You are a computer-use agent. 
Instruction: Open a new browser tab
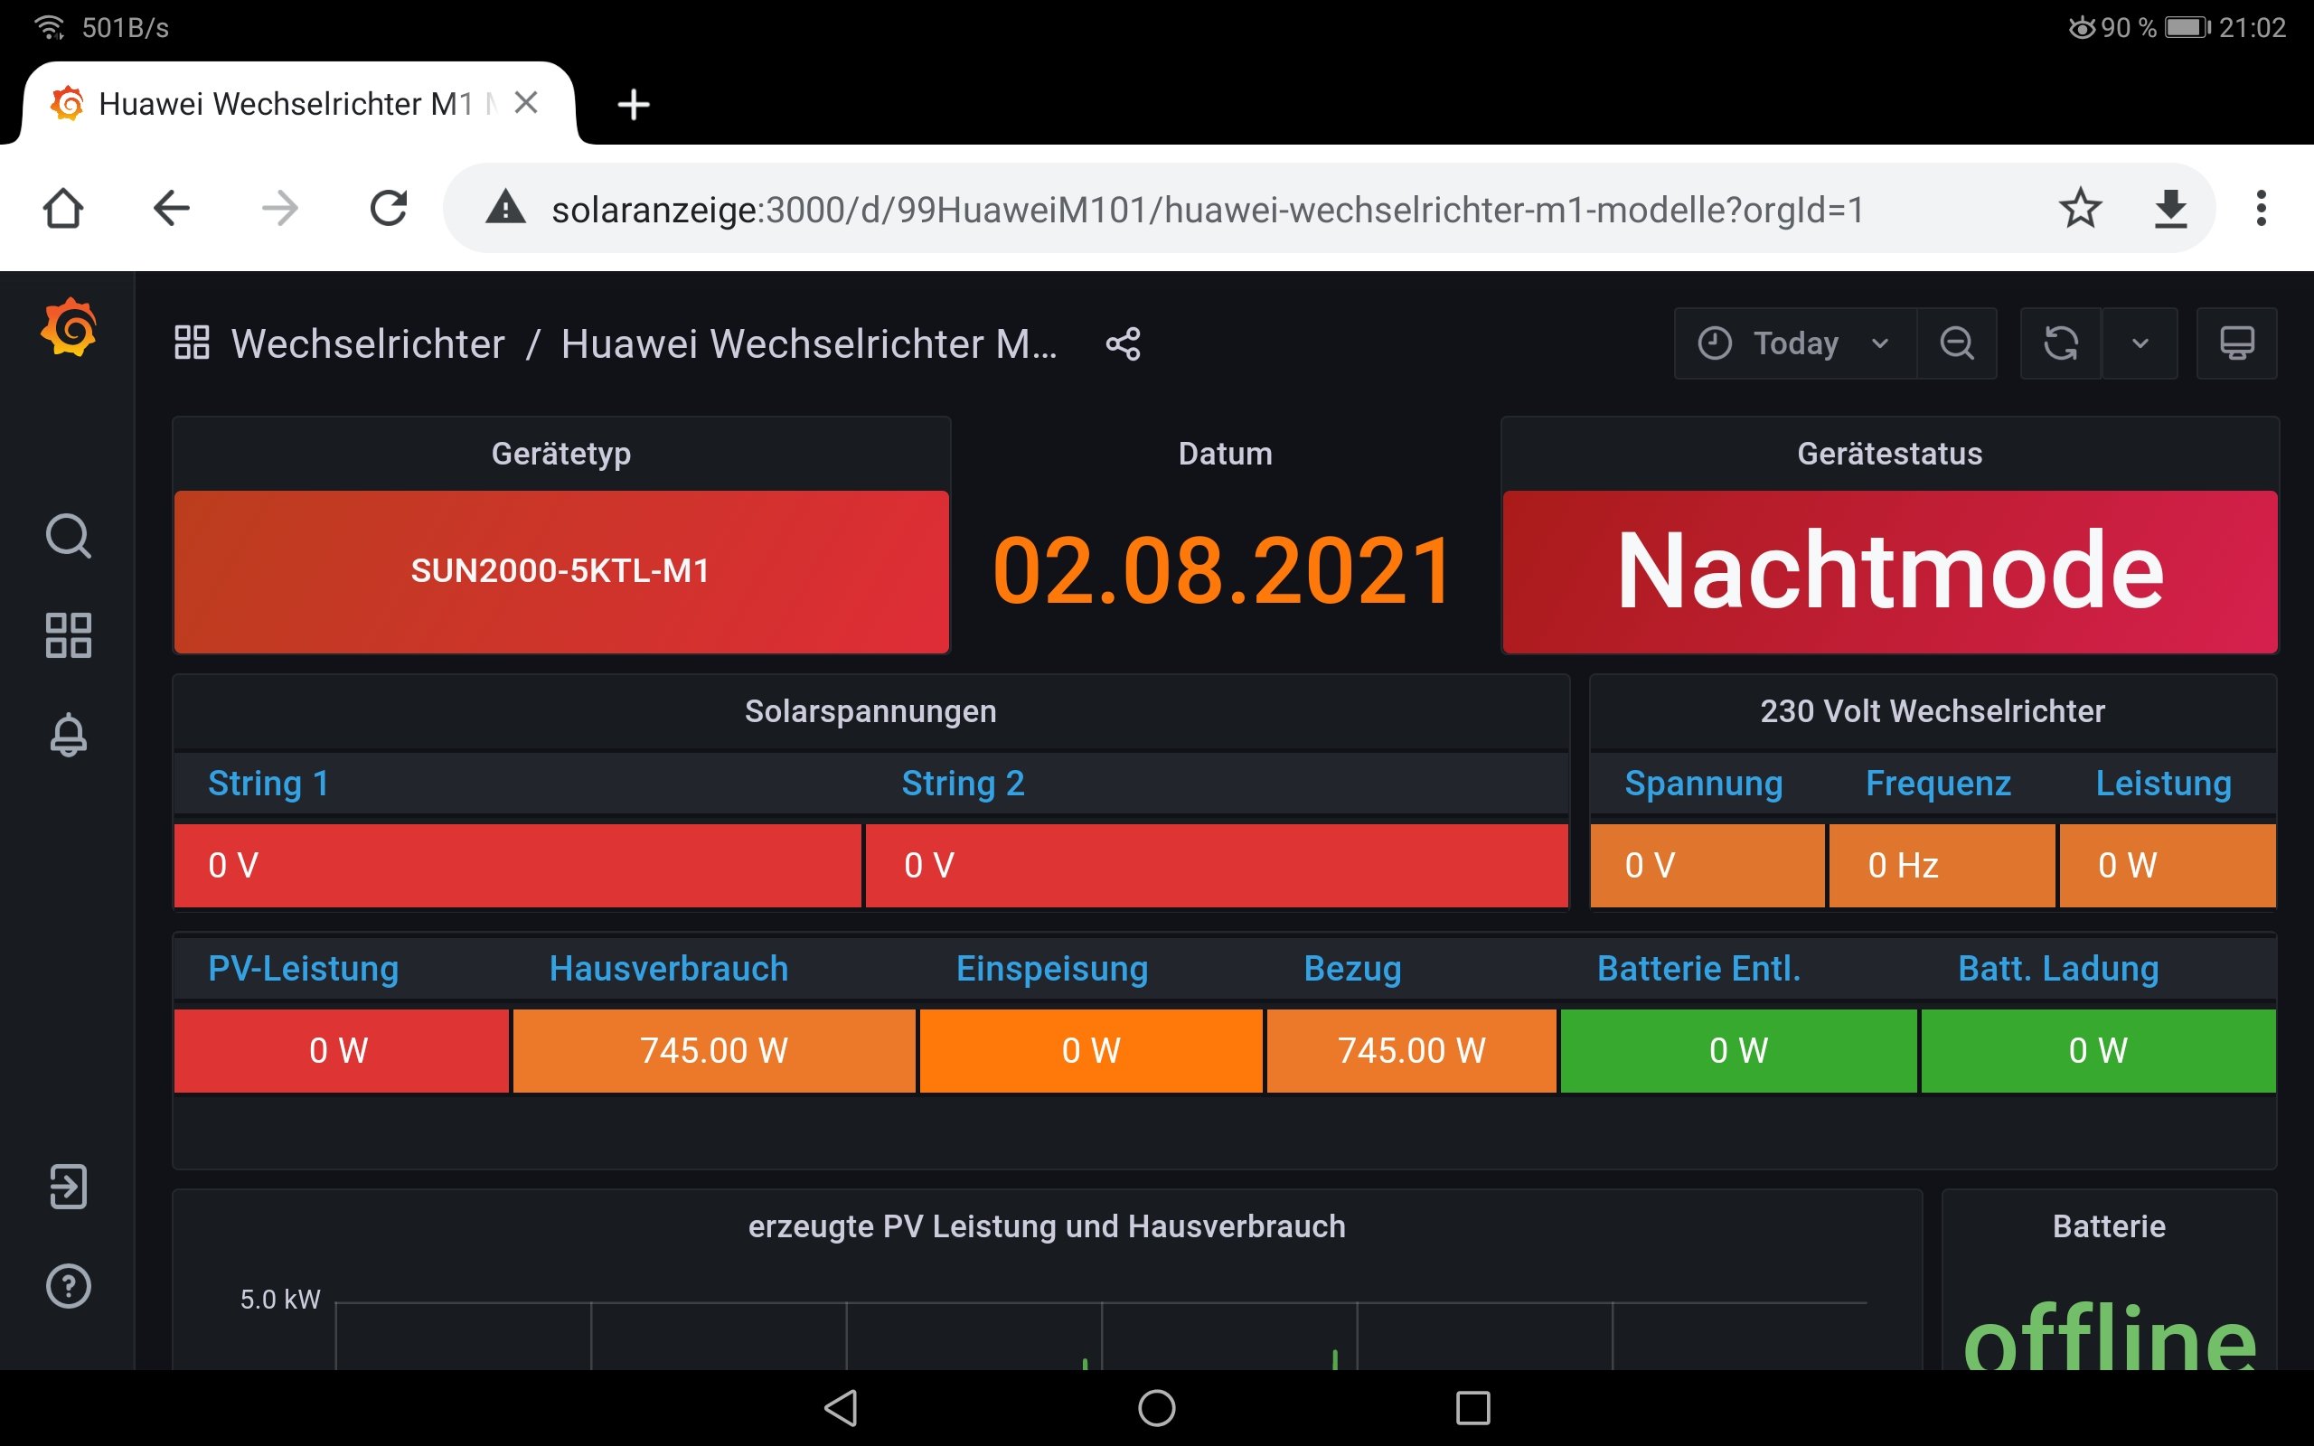(x=634, y=104)
